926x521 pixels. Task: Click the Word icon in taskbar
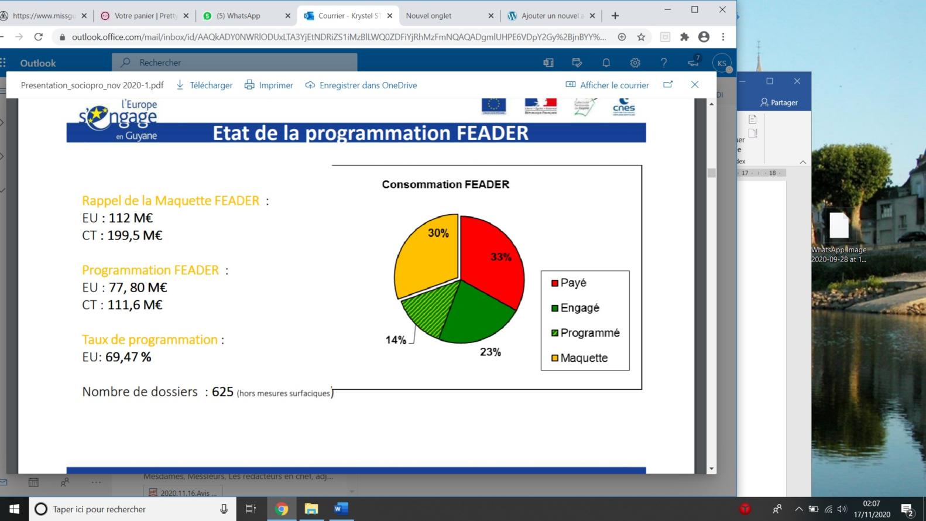[341, 509]
